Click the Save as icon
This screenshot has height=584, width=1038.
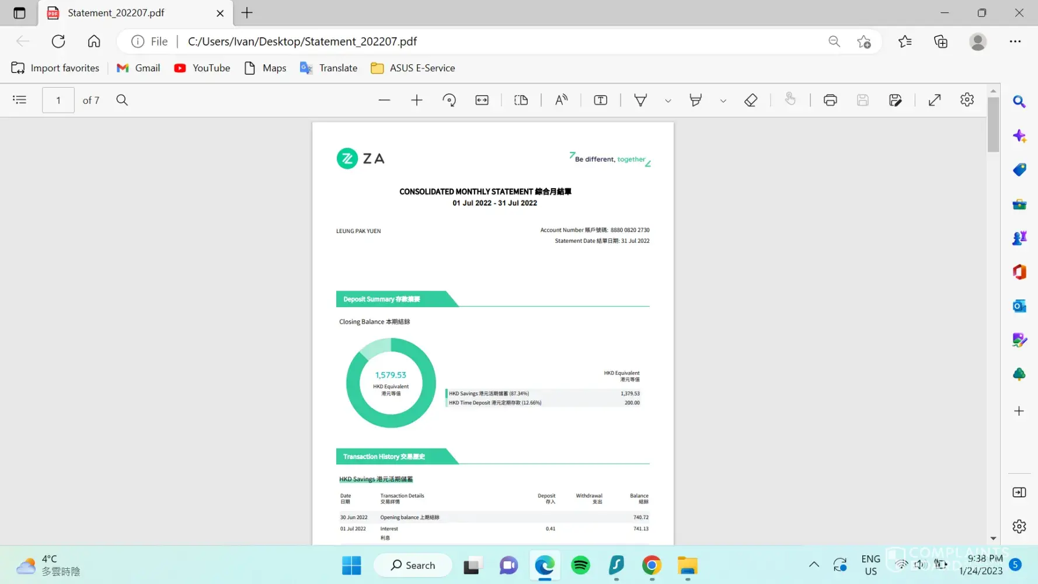coord(895,100)
